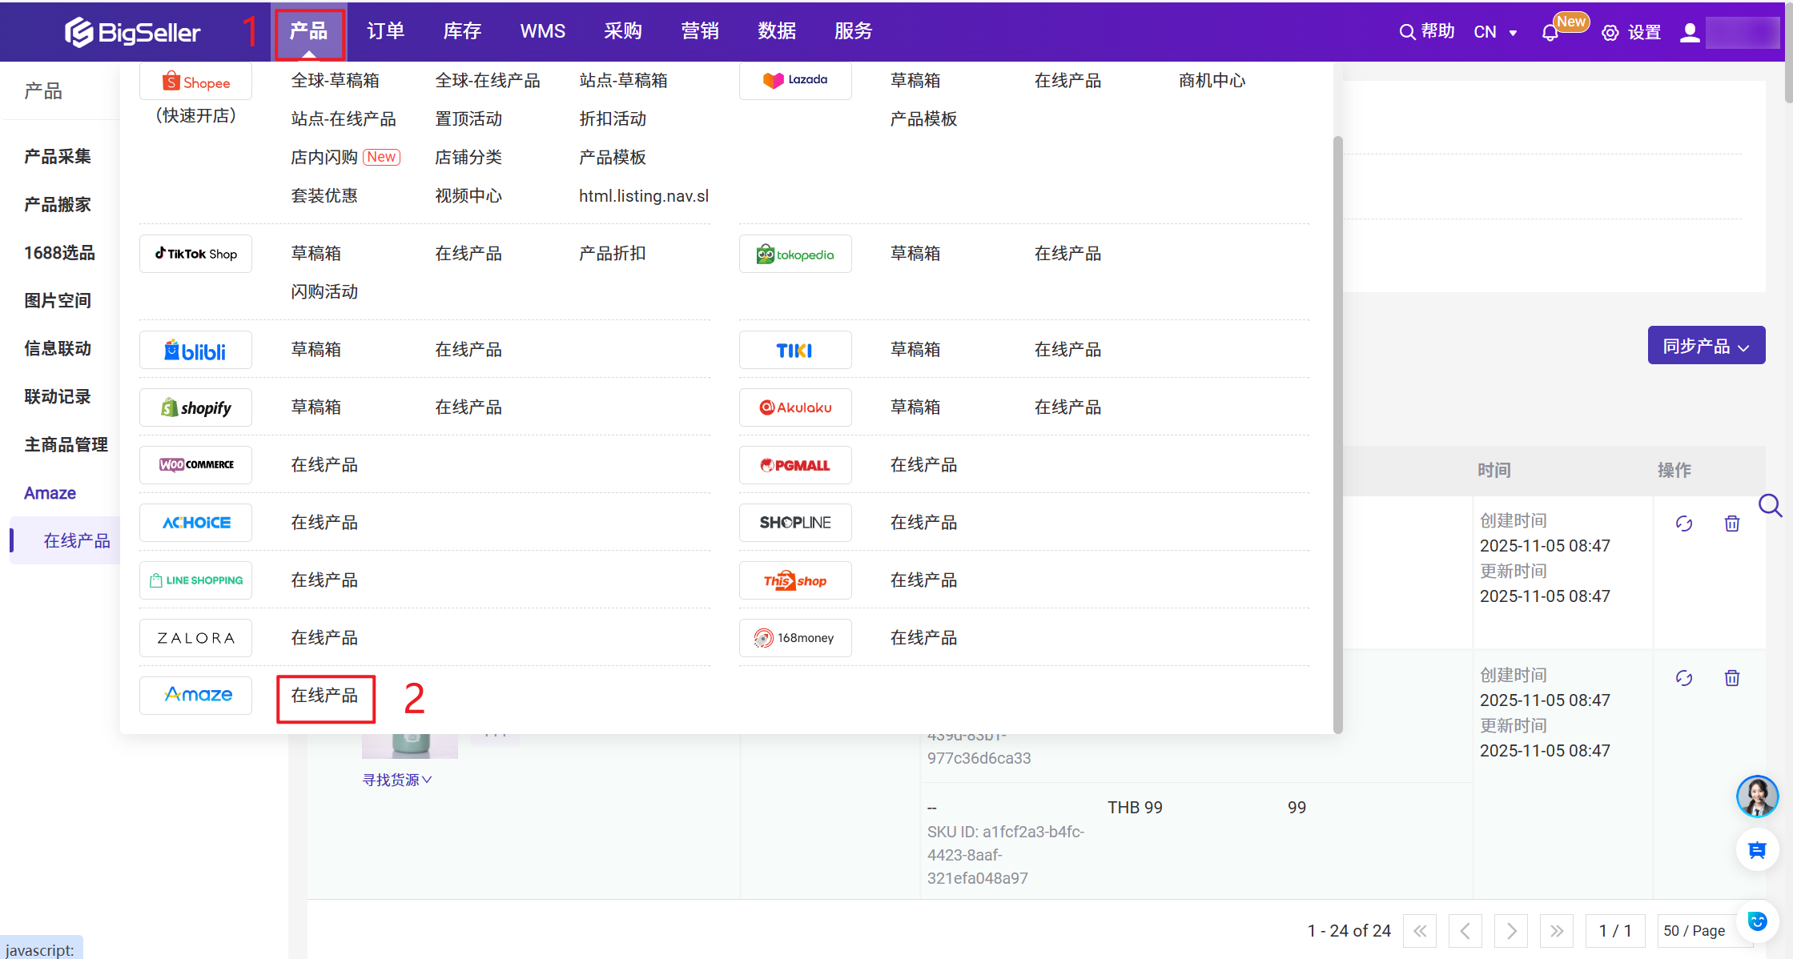Click the search magnifier next to 帮助
This screenshot has height=959, width=1793.
[1406, 32]
